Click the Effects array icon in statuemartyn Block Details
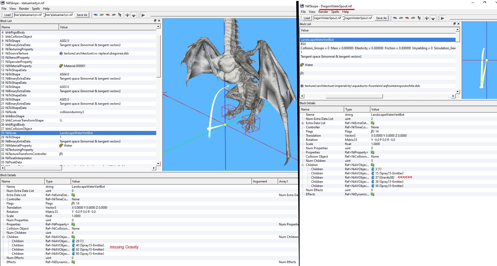The width and height of the screenshot is (497, 266). [x=73, y=262]
